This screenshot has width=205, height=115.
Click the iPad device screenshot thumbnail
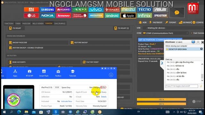[19, 97]
